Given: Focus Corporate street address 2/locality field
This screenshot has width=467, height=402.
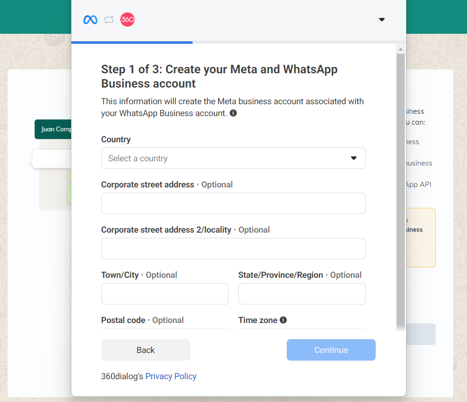Looking at the screenshot, I should click(233, 248).
